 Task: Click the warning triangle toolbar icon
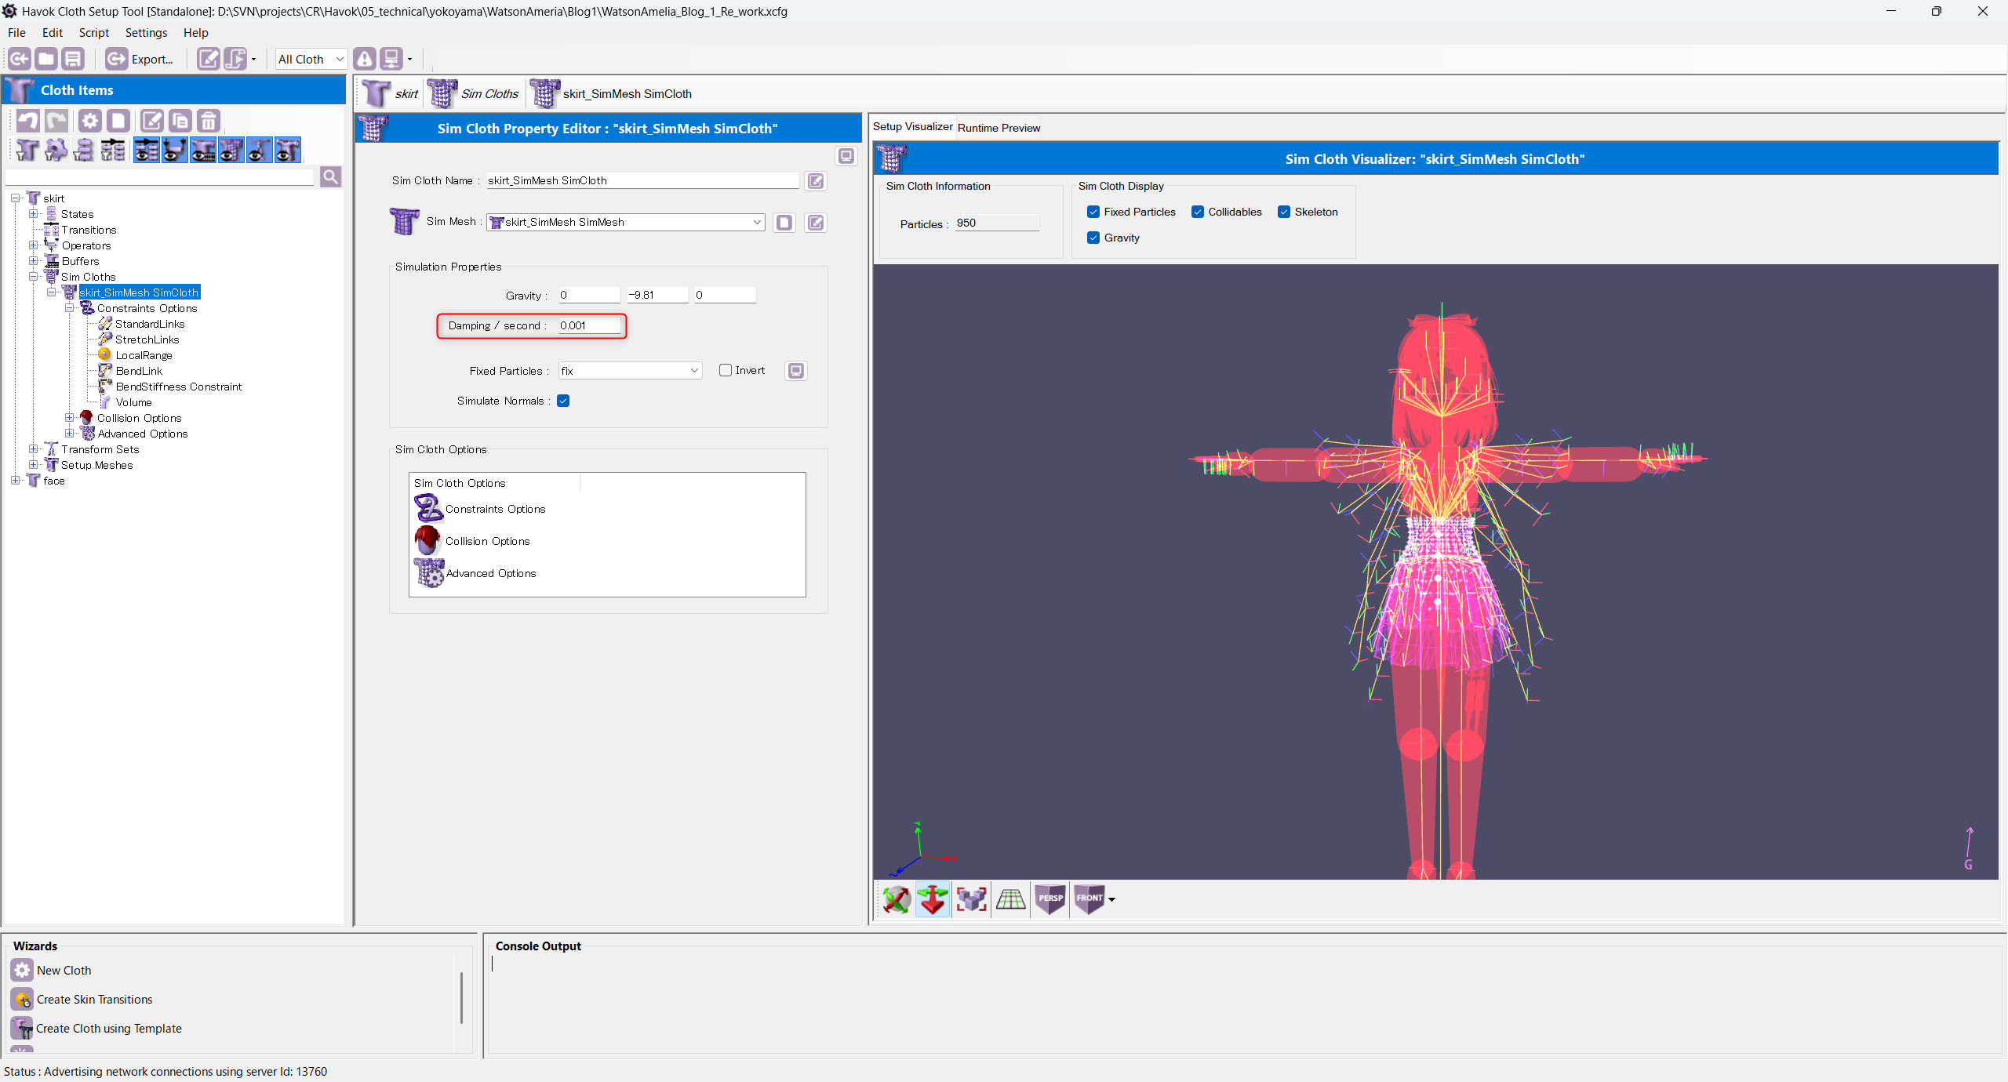pos(365,59)
